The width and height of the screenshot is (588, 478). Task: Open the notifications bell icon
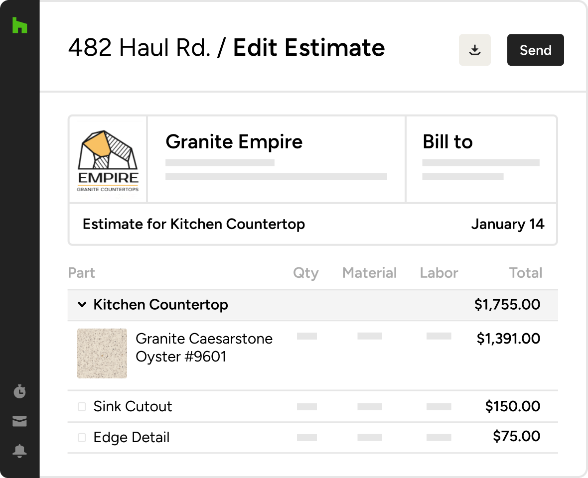click(19, 451)
